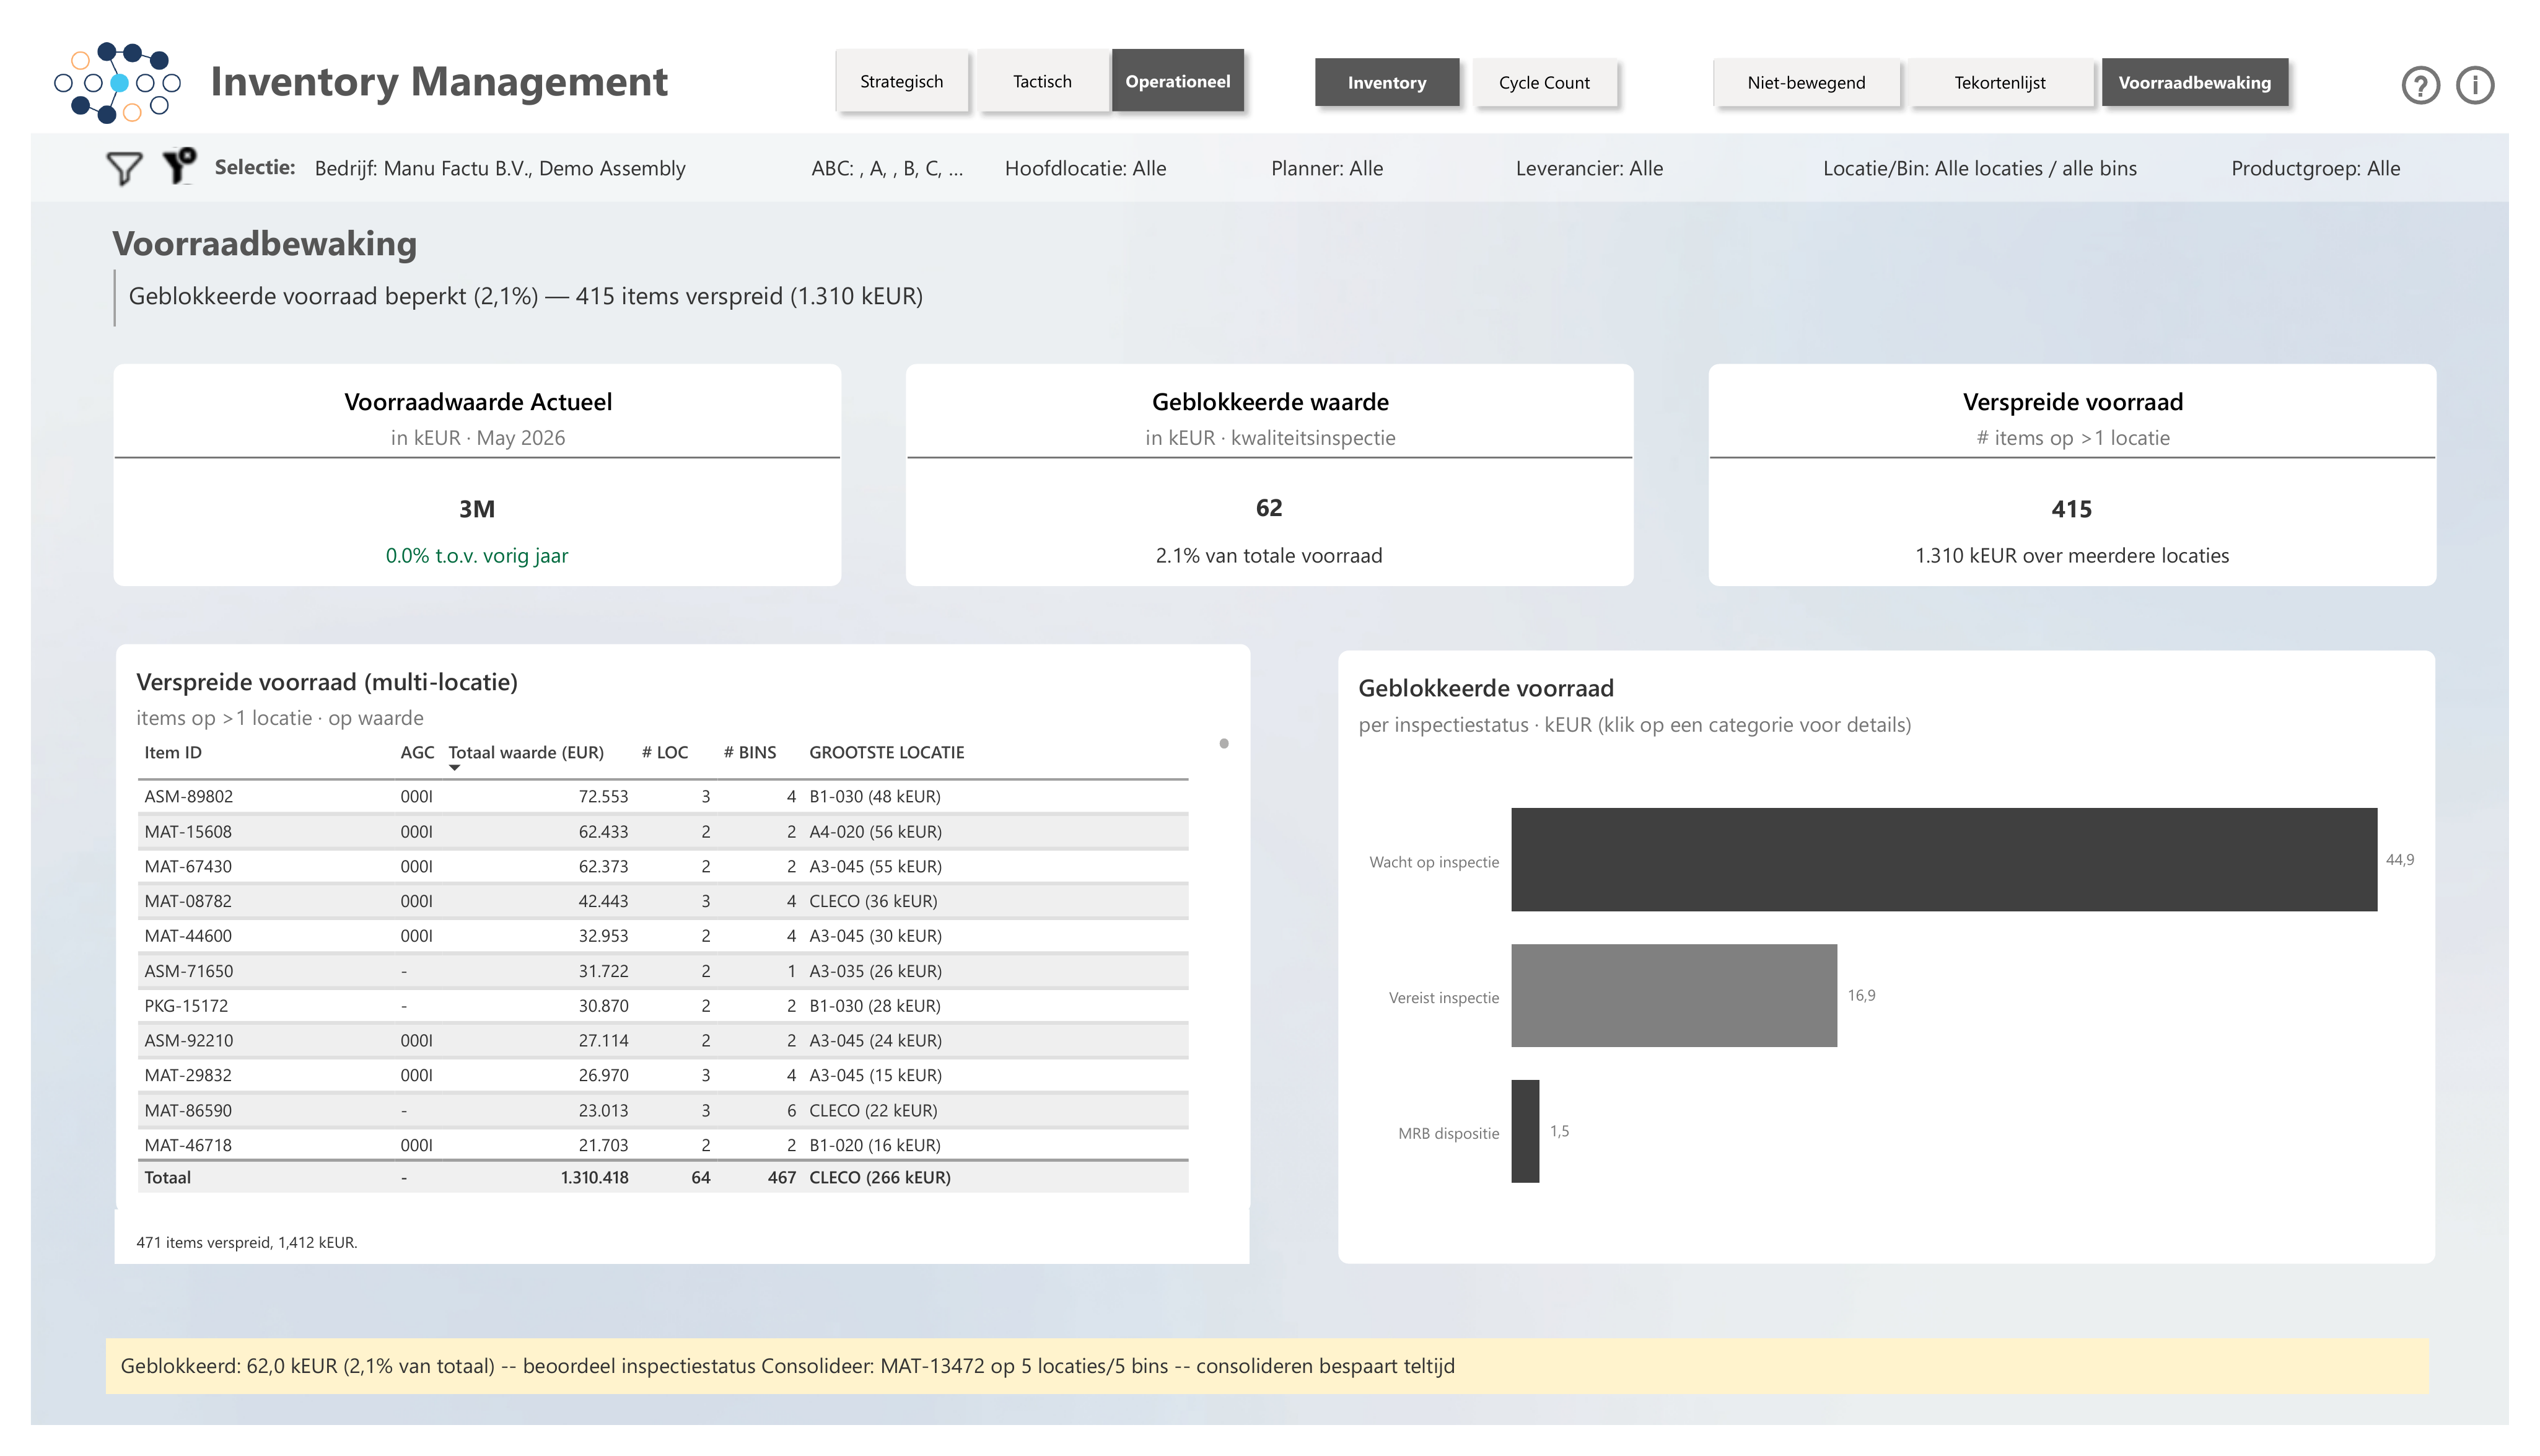Sort by # LOC column header
The image size is (2540, 1456).
coord(665,752)
